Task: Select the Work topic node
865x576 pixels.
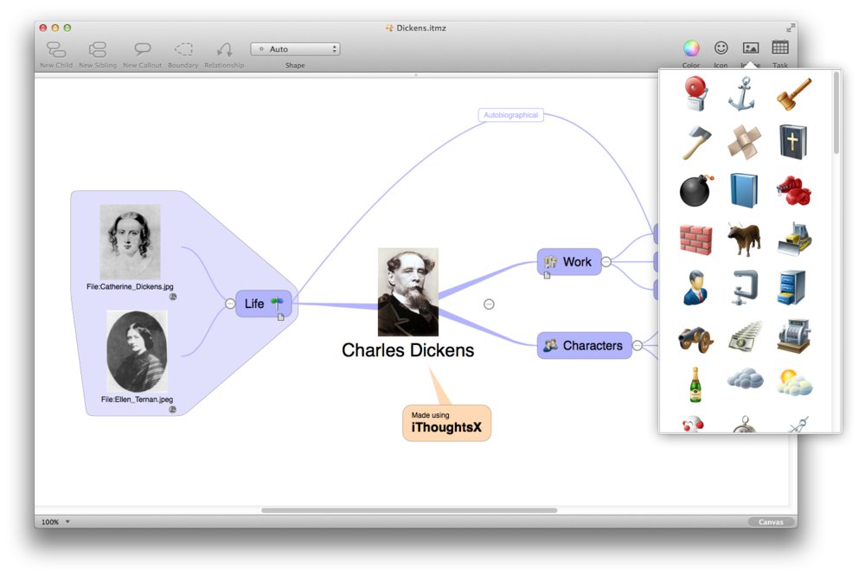Action: [569, 261]
